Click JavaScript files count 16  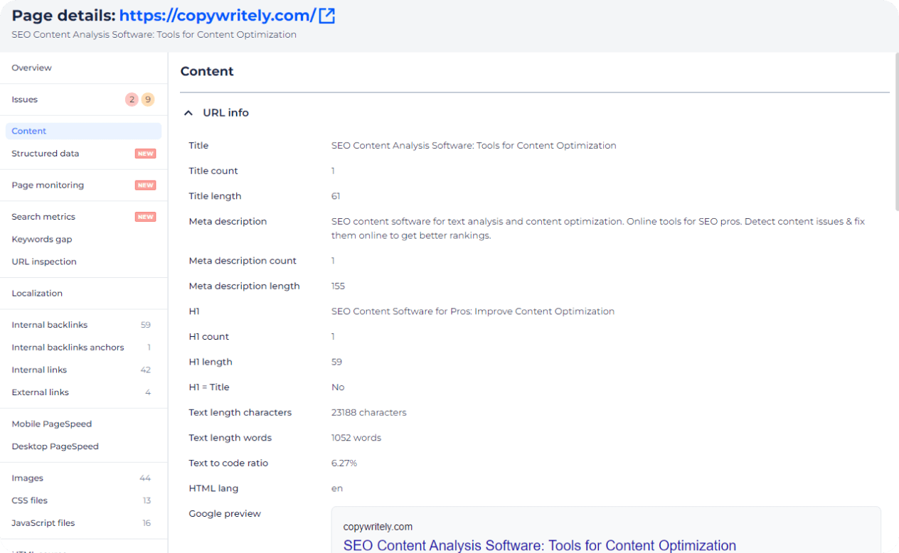point(147,523)
